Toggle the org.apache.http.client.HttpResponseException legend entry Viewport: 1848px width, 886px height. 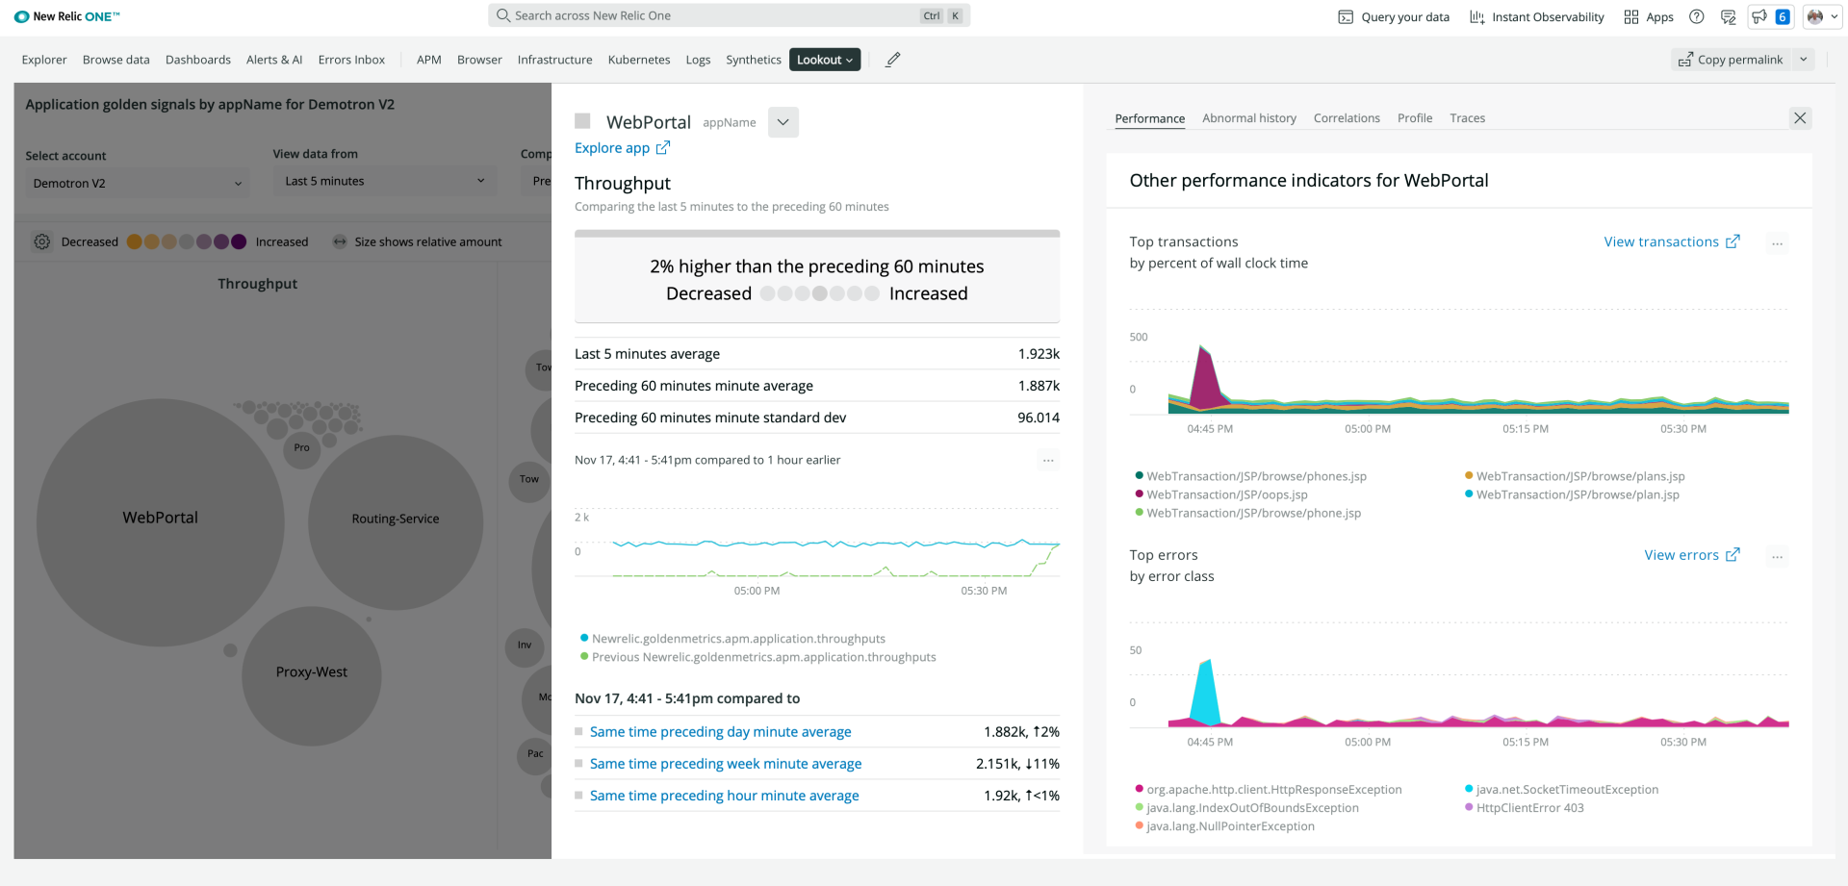[1272, 789]
